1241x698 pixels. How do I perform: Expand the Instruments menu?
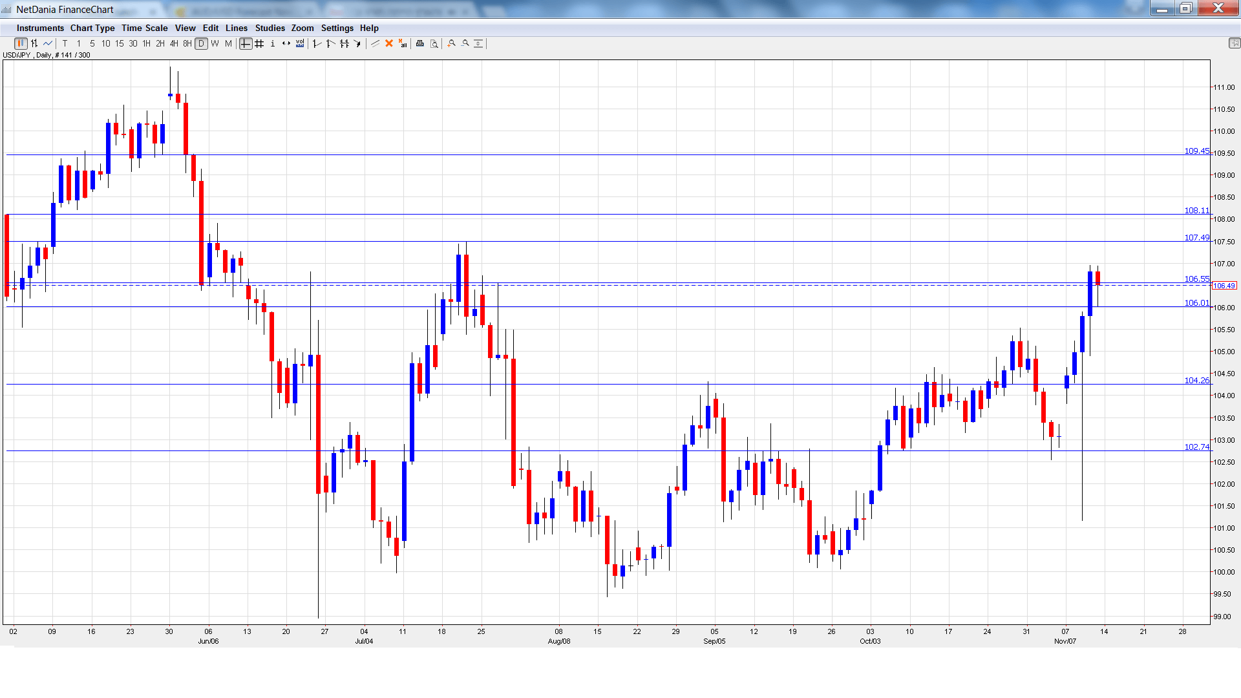point(40,28)
